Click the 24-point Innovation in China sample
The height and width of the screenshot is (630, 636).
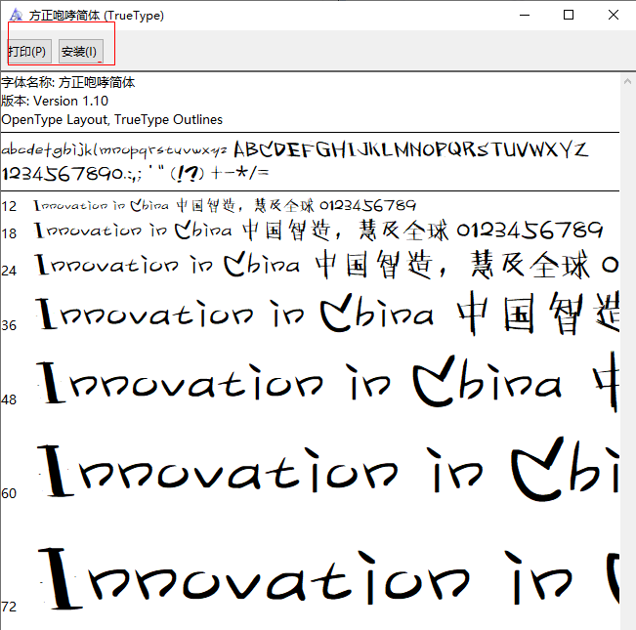327,265
